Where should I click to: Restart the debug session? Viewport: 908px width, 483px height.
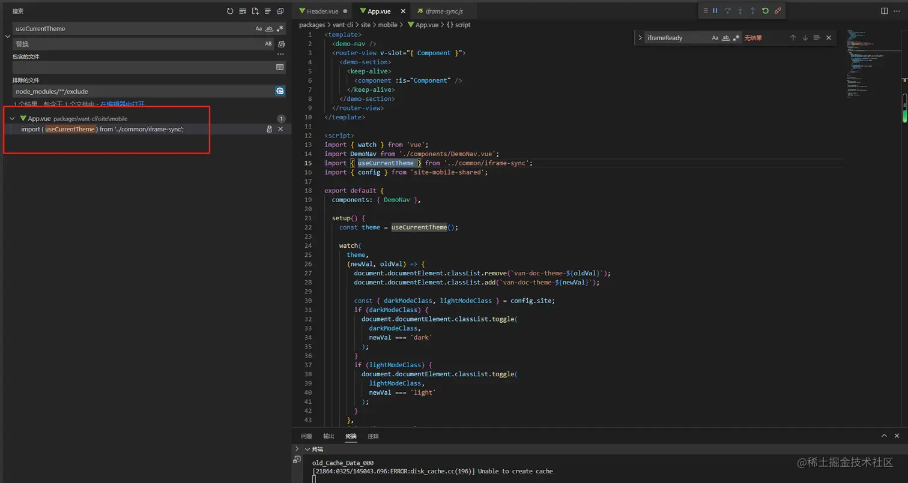(x=765, y=11)
